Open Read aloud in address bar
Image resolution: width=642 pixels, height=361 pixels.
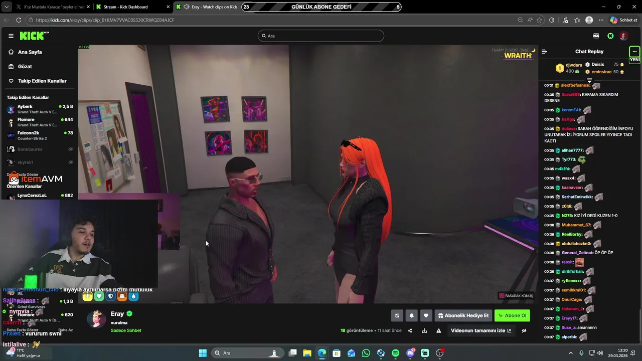pyautogui.click(x=530, y=20)
